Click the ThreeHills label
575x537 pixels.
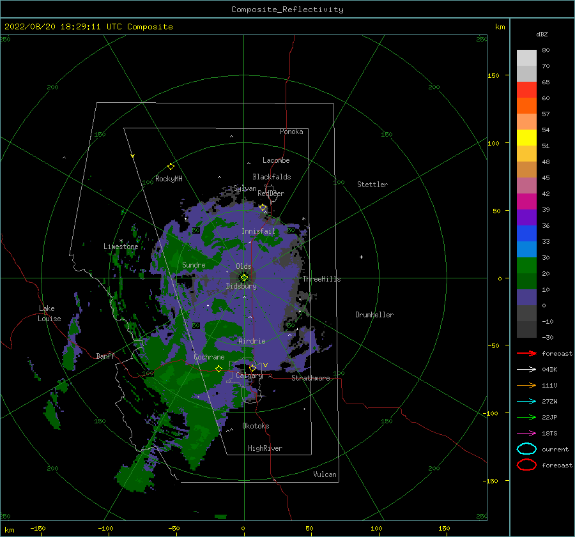[321, 279]
